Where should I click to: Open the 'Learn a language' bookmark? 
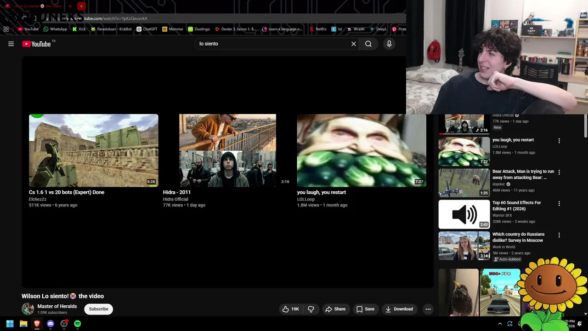[282, 29]
